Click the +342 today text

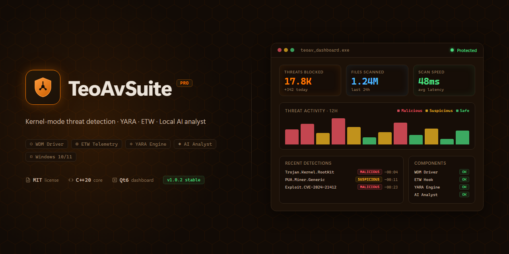[296, 90]
